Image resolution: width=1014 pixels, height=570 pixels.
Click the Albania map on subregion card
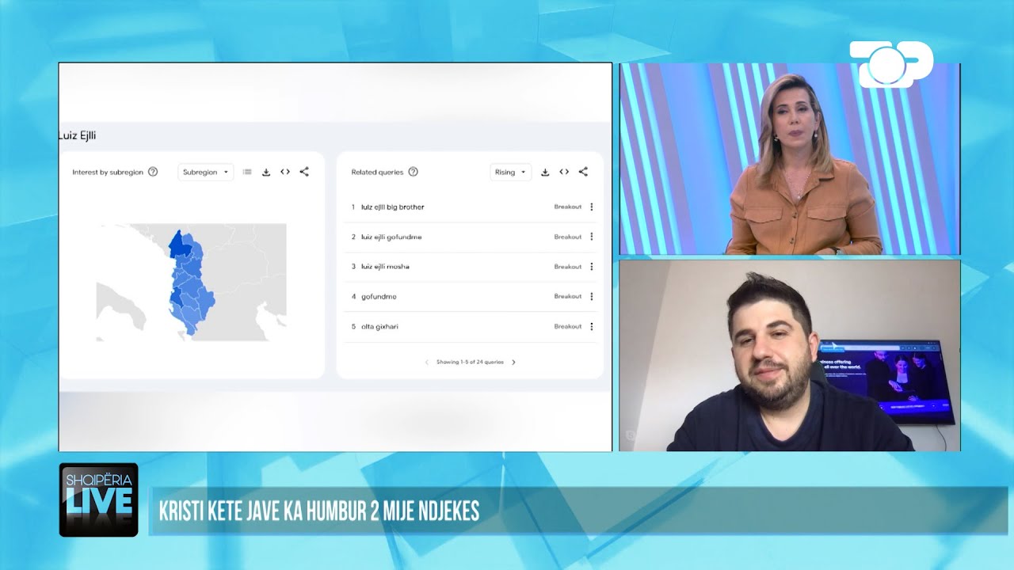click(191, 283)
